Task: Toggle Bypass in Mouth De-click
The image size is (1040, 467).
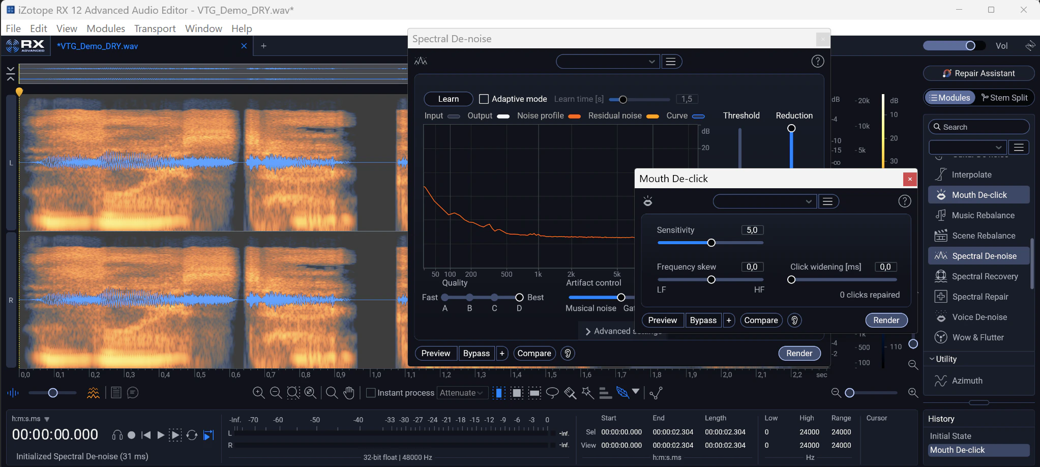Action: (703, 320)
